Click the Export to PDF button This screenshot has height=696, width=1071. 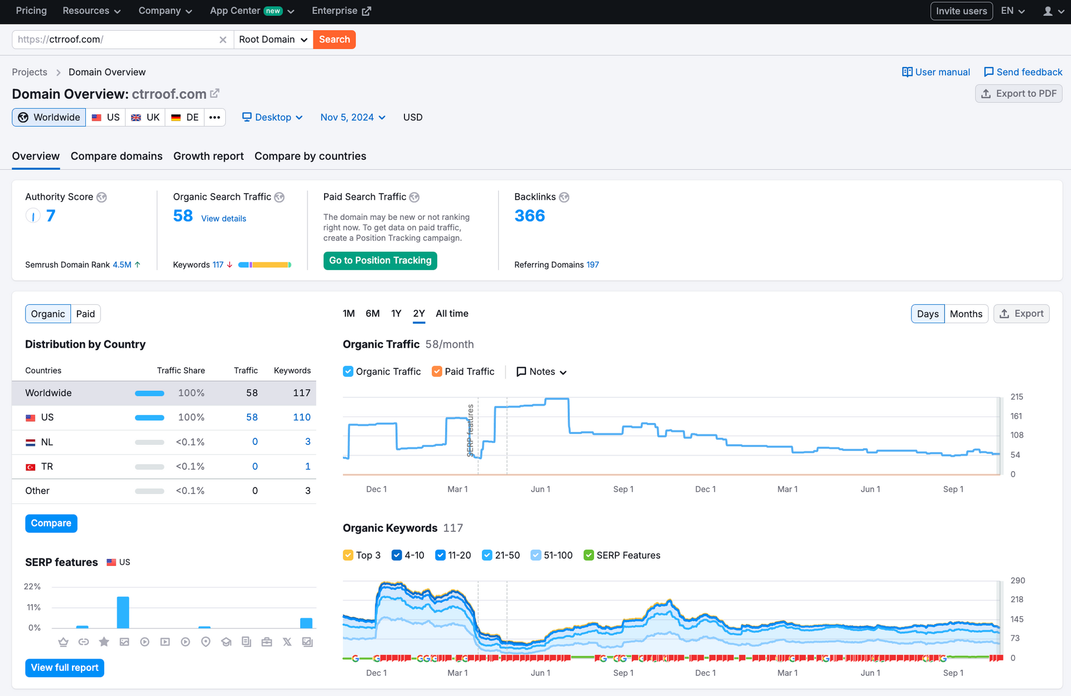point(1019,94)
